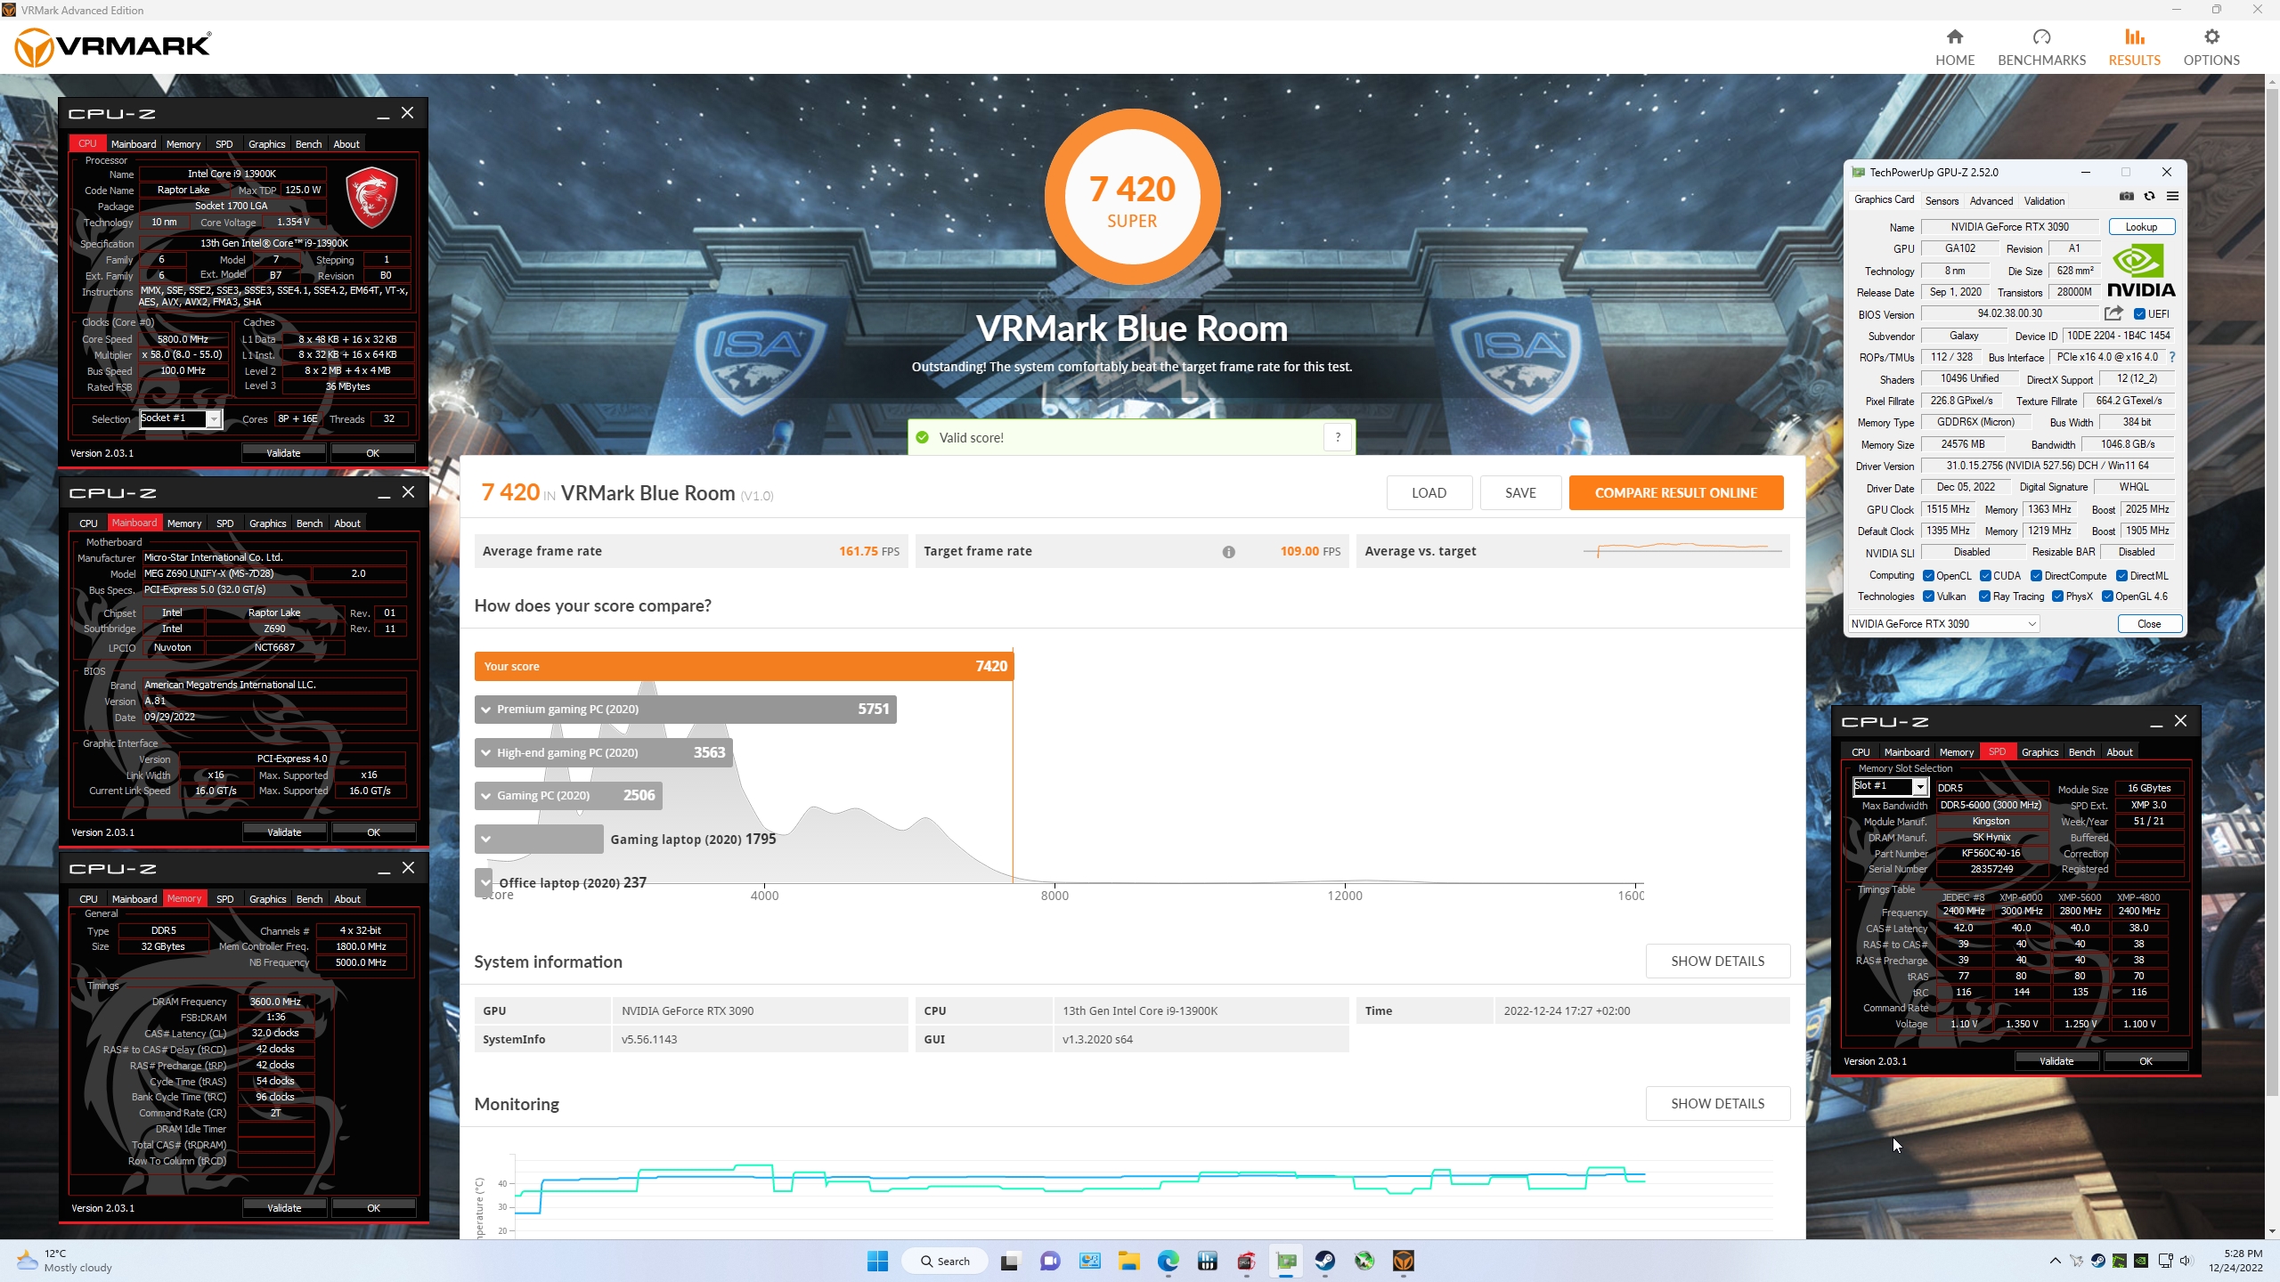Switch to Validation tab in GPU-Z

pyautogui.click(x=2043, y=201)
